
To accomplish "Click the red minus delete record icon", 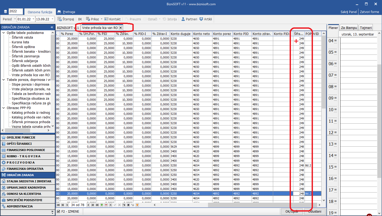I will tap(106, 205).
